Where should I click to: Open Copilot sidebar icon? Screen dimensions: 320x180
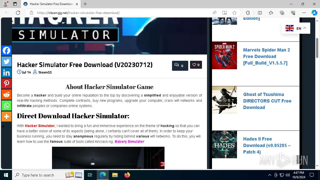tap(314, 13)
